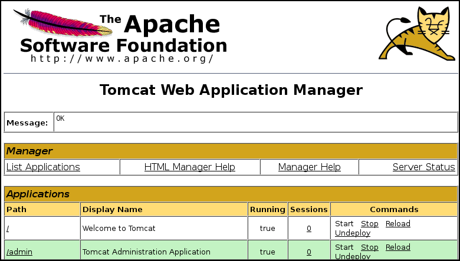460x261 pixels.
Task: Click the Sessions column header
Action: (x=309, y=209)
